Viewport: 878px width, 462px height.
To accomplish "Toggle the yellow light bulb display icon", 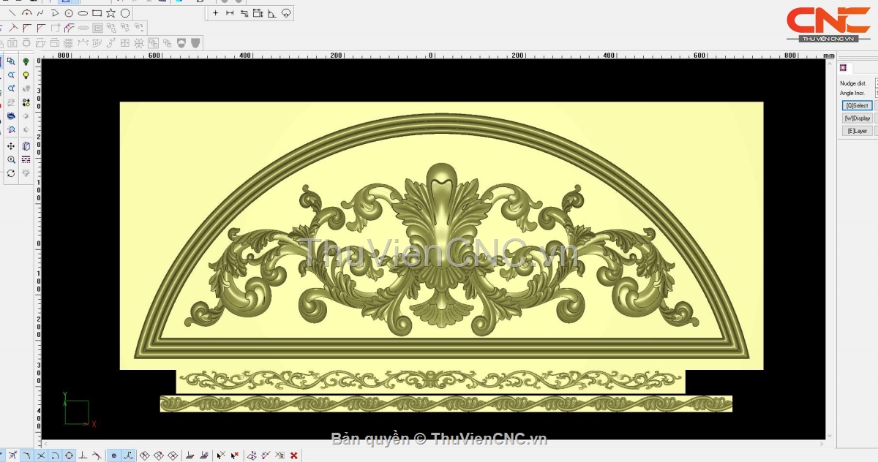I will click(26, 75).
